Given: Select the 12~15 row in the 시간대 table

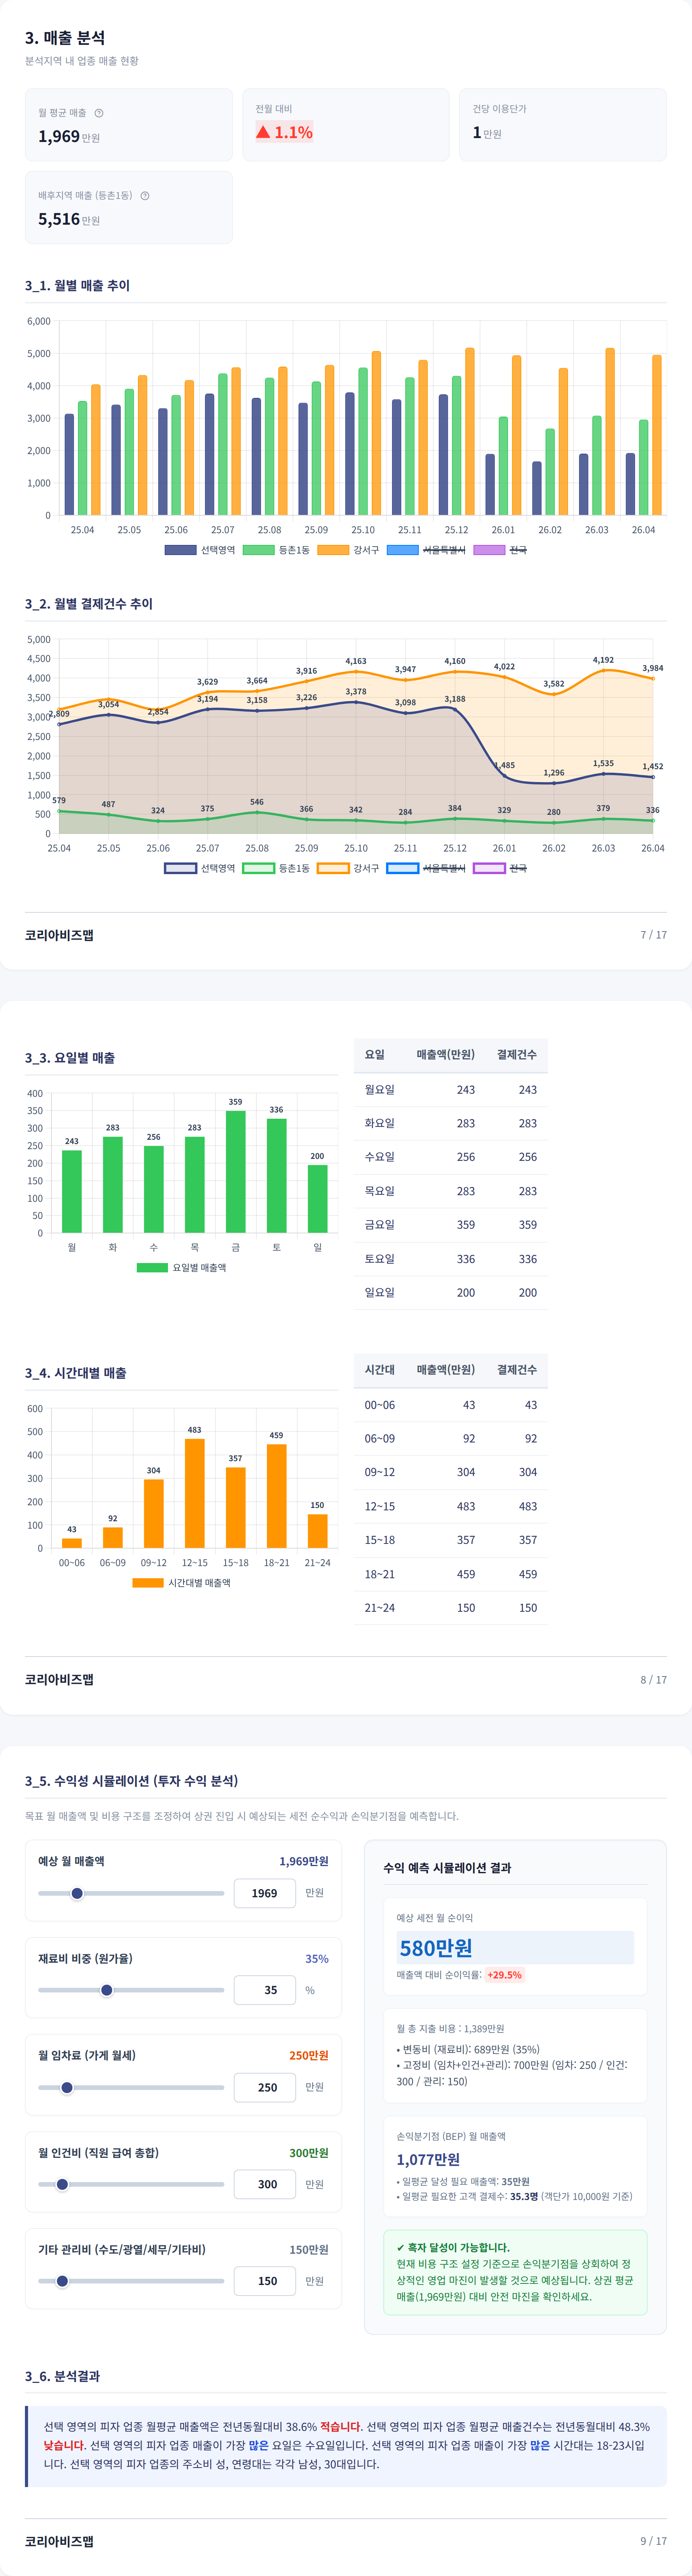Looking at the screenshot, I should [450, 1506].
